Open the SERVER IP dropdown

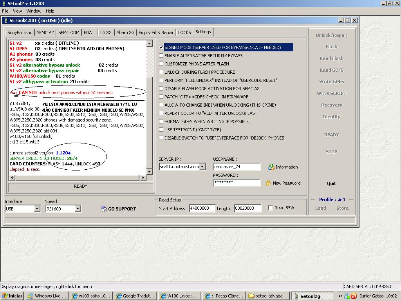tap(202, 167)
